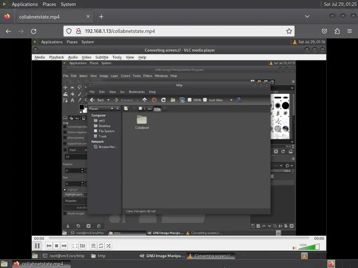Toggle GIMP Allow growing checkbox

(65, 137)
